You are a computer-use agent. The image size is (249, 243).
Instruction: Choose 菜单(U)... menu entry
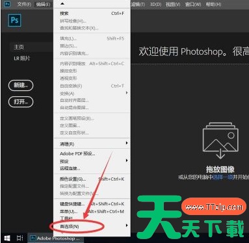point(92,211)
